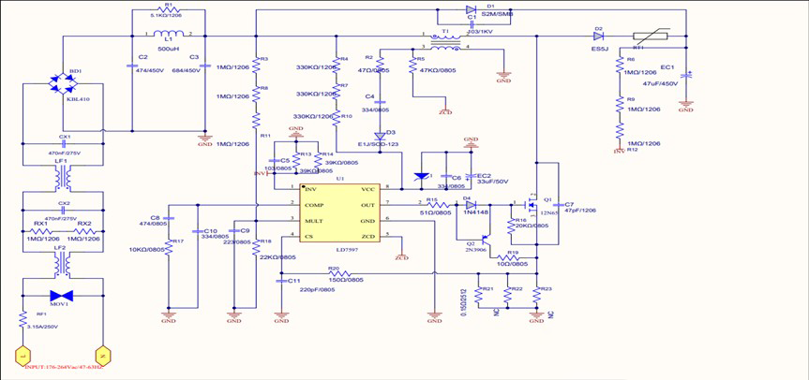Select the BD1 bridge rectifier symbol

[x=63, y=83]
